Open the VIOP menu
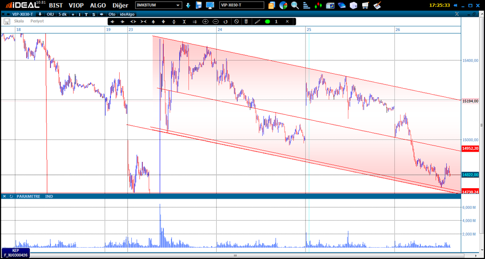The width and height of the screenshot is (485, 259). [76, 5]
